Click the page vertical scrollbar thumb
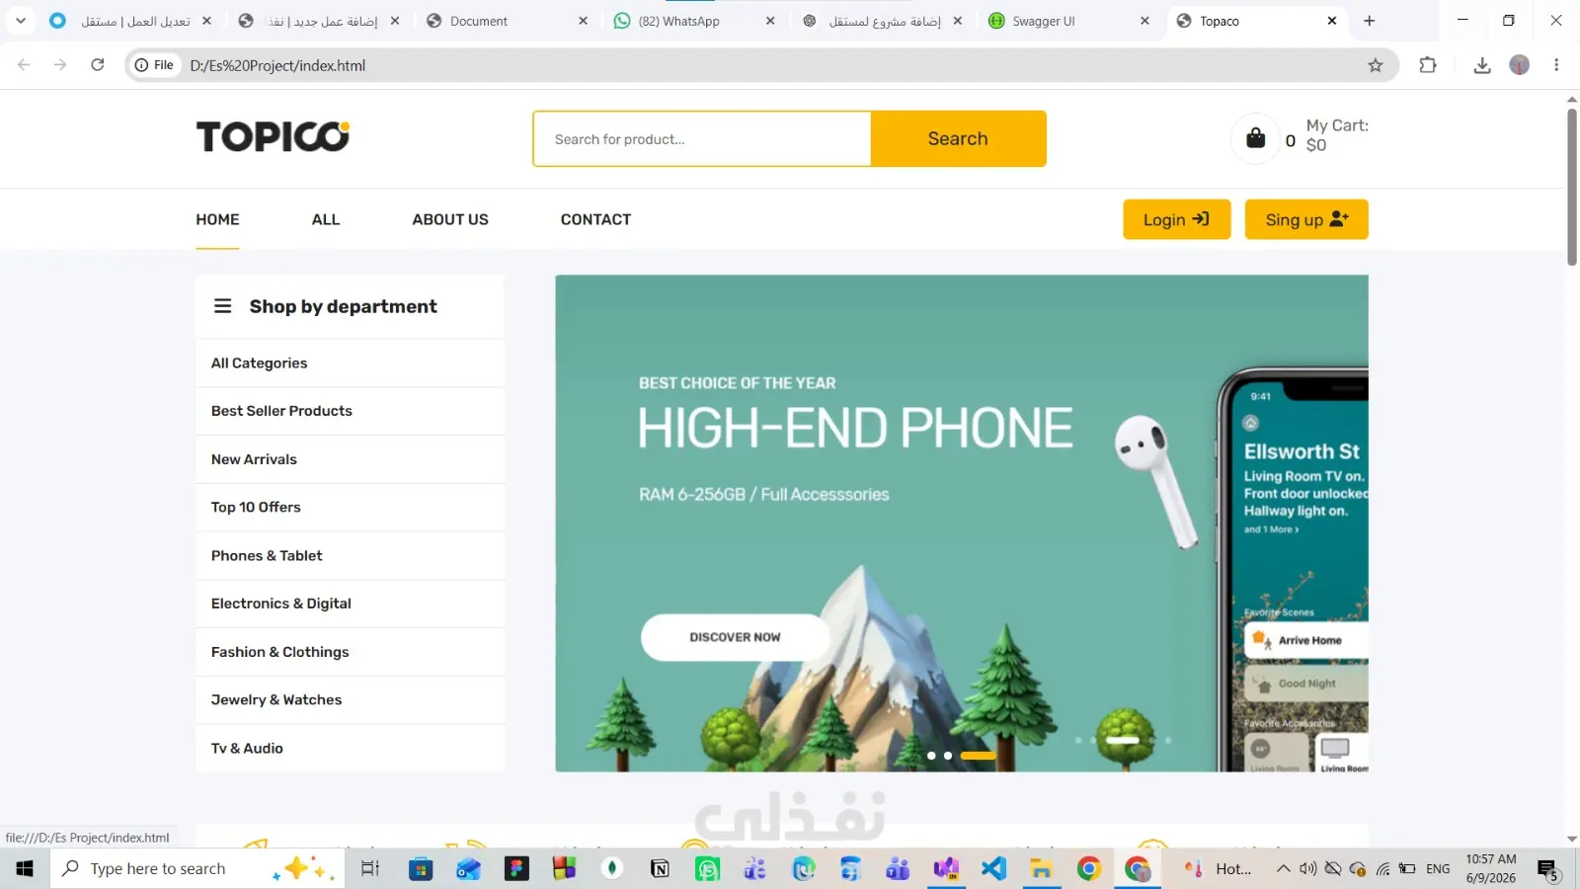The height and width of the screenshot is (889, 1580). click(1572, 187)
